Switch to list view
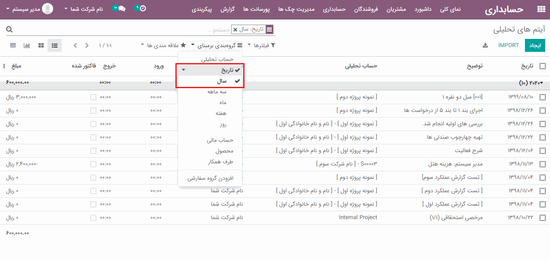Viewport: 550px width, 261px height. tap(55, 45)
